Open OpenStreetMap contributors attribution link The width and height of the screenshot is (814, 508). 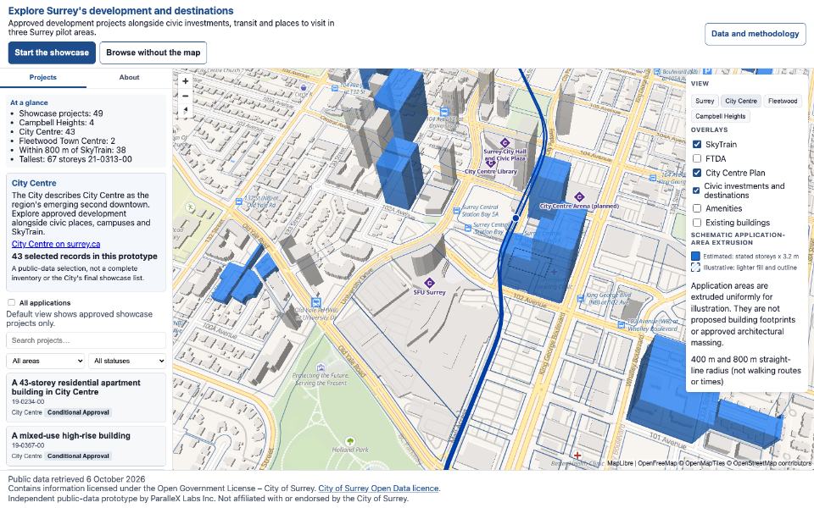772,463
